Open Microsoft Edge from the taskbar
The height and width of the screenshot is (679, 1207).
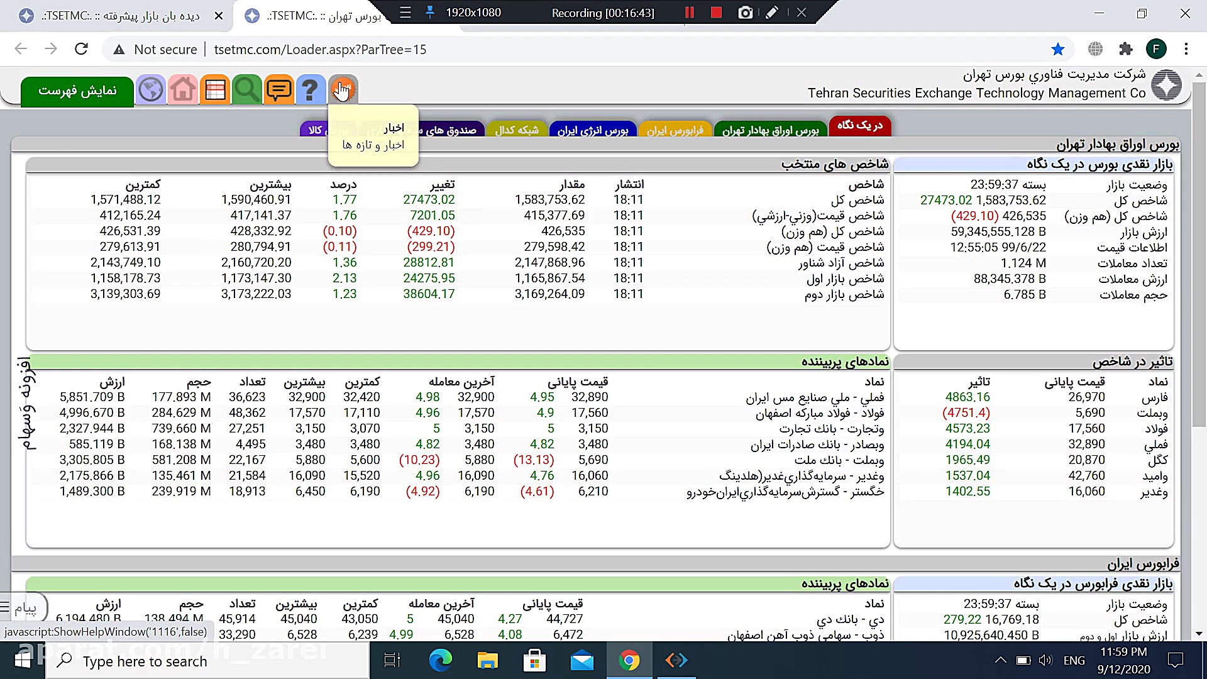(x=440, y=660)
